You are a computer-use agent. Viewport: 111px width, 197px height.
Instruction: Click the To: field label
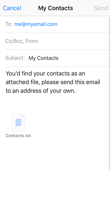pos(9,24)
